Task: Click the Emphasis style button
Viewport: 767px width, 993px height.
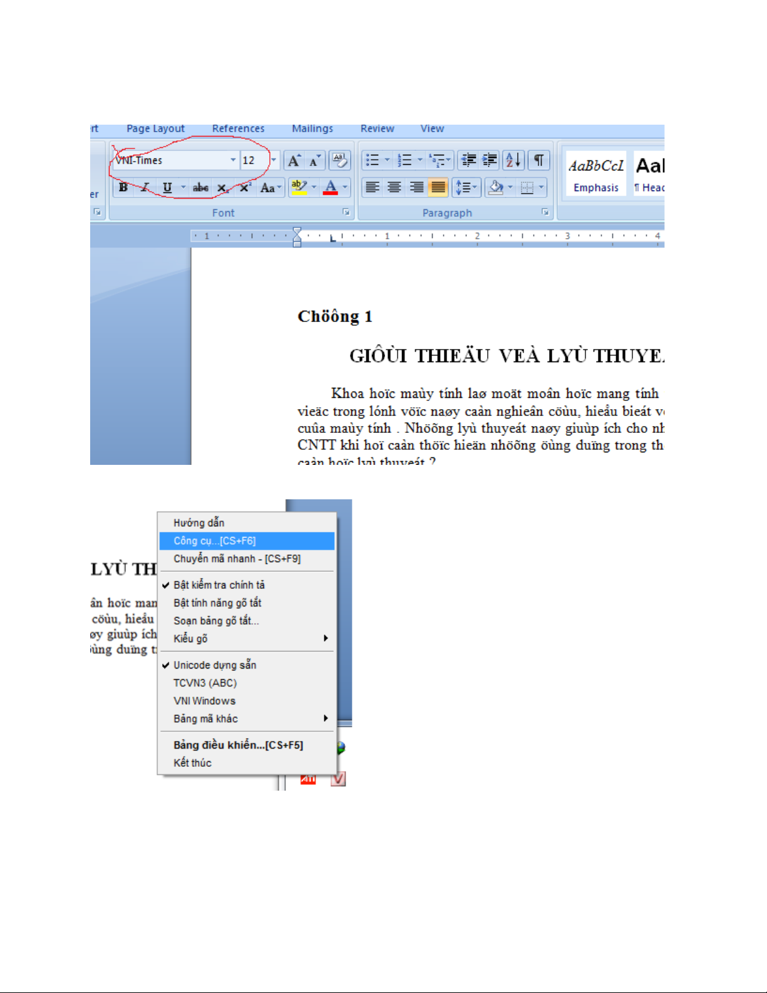Action: click(x=595, y=174)
